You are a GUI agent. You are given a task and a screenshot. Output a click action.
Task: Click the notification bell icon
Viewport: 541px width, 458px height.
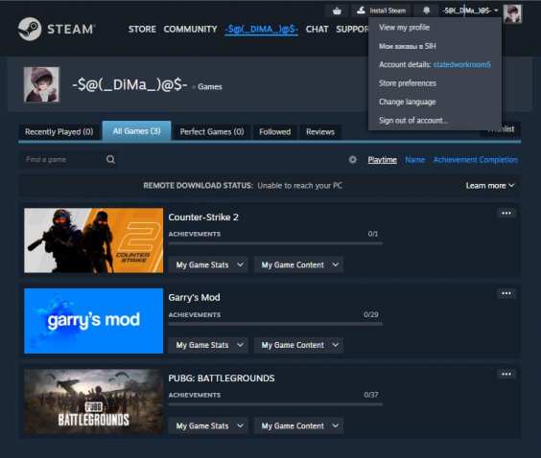coord(427,11)
